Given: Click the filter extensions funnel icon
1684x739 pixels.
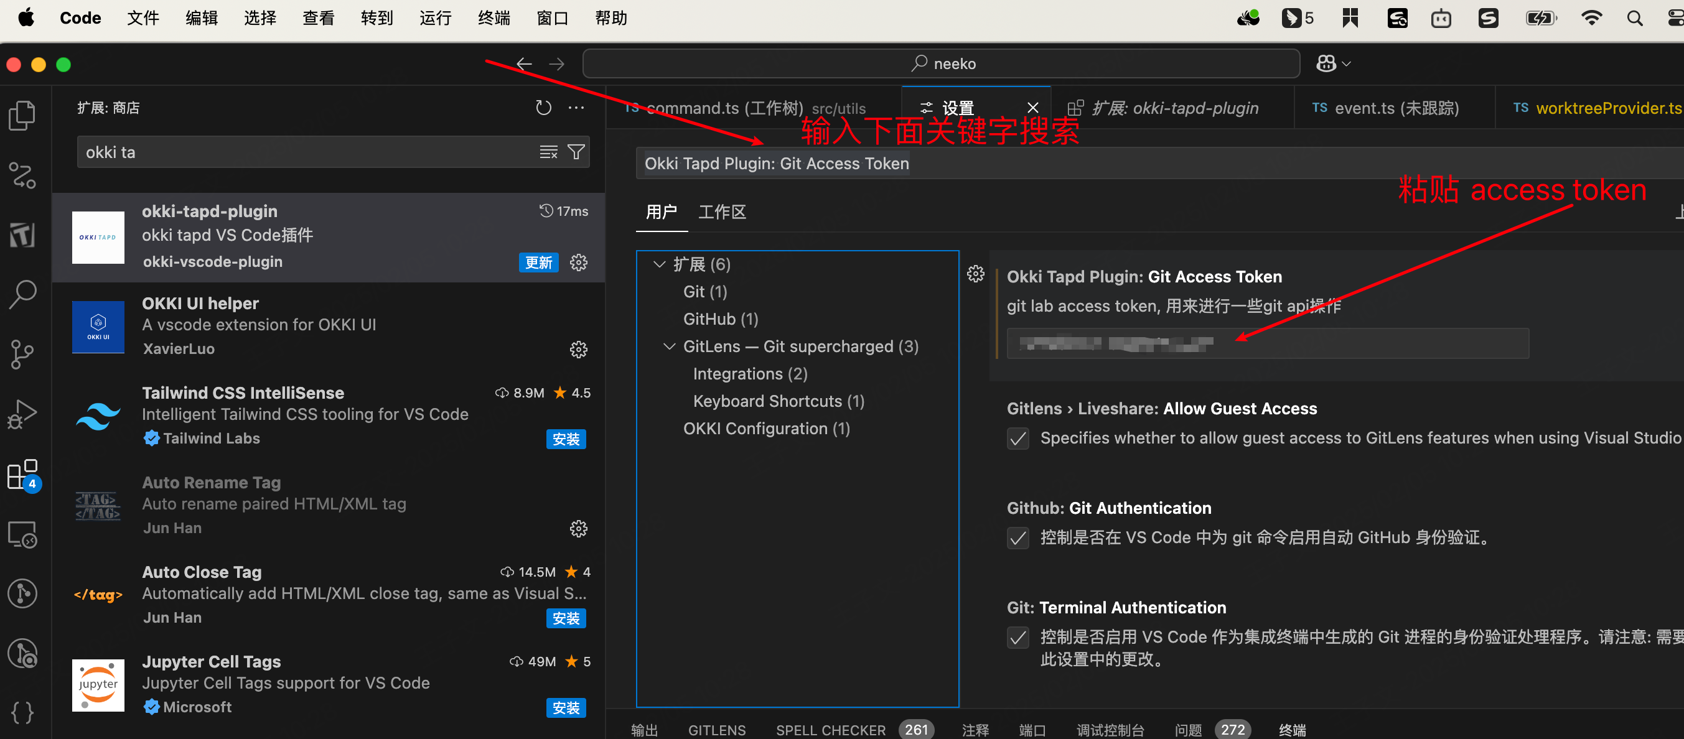Looking at the screenshot, I should click(x=576, y=152).
